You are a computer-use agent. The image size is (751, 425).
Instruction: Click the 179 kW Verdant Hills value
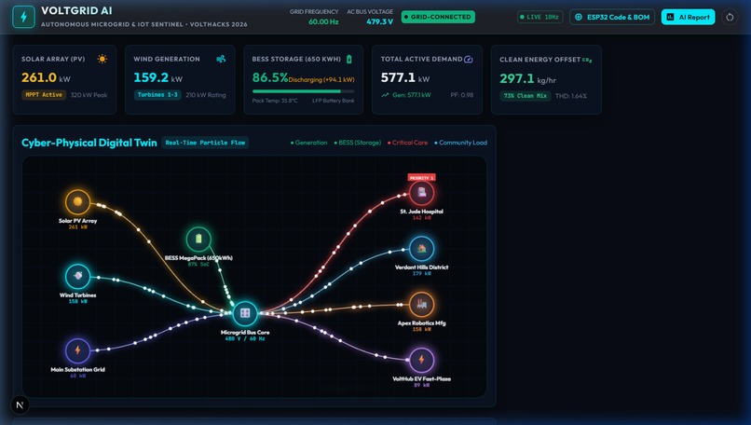click(x=421, y=274)
